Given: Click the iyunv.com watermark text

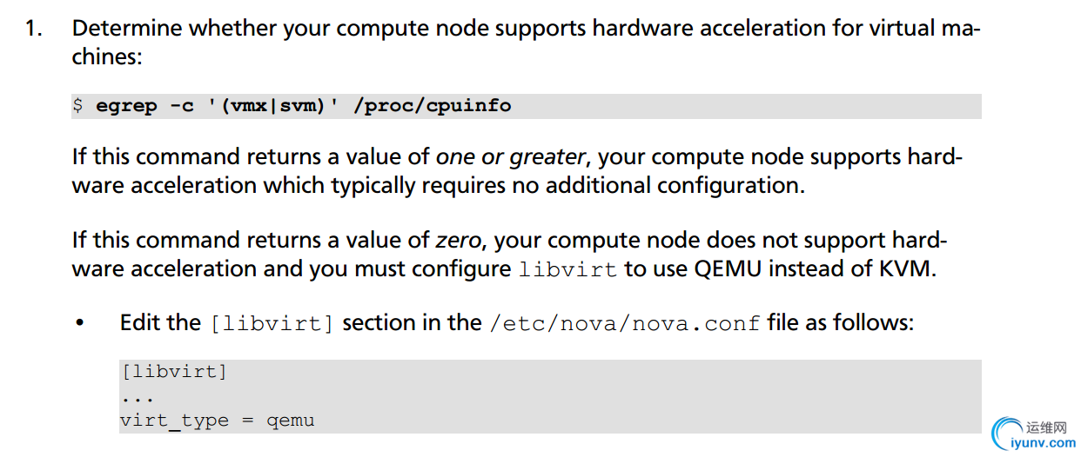Looking at the screenshot, I should pyautogui.click(x=1043, y=443).
